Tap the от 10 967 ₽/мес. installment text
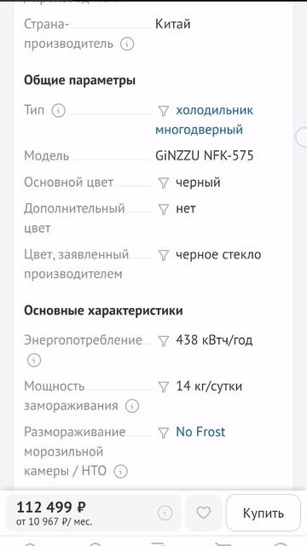 pyautogui.click(x=55, y=522)
